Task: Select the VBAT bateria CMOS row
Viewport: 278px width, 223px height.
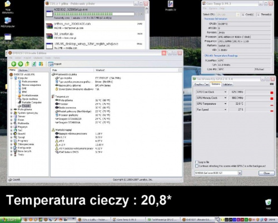Action: (x=79, y=152)
